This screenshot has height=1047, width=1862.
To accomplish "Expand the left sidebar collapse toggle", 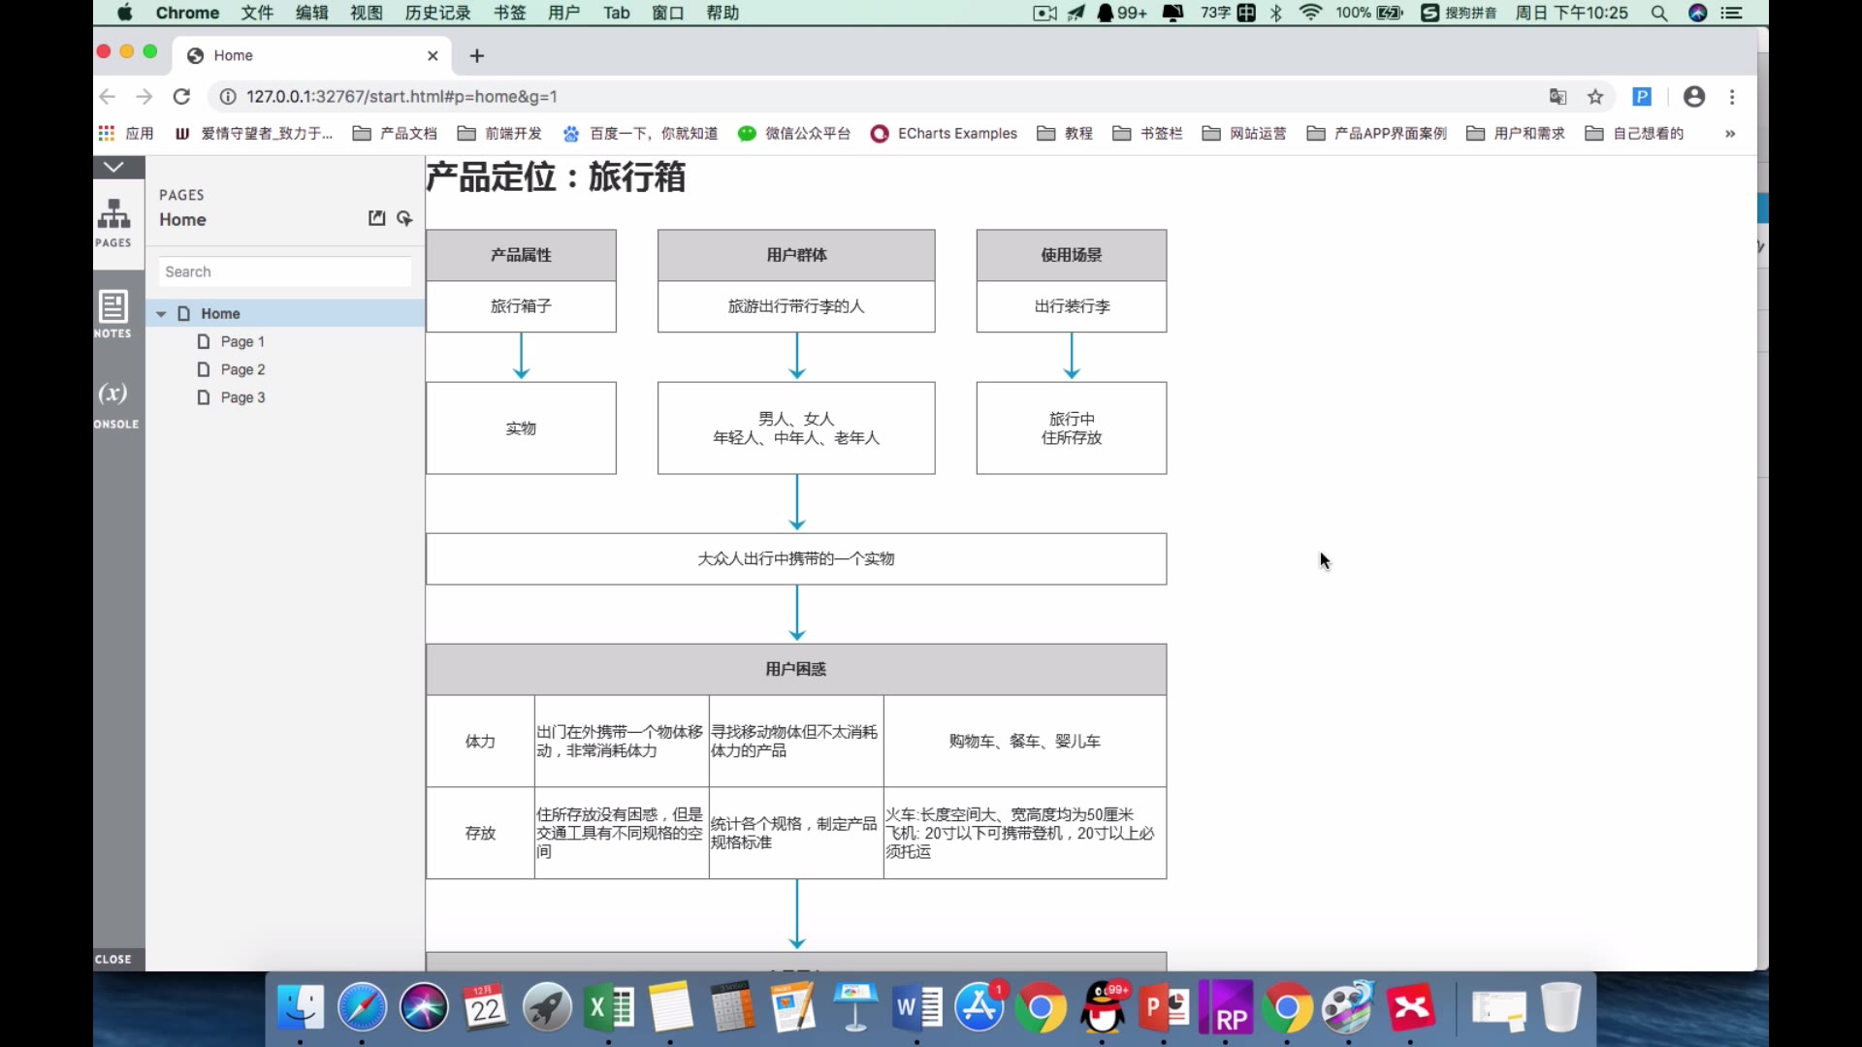I will [x=113, y=168].
